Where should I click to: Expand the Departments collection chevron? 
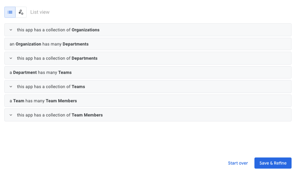[11, 58]
